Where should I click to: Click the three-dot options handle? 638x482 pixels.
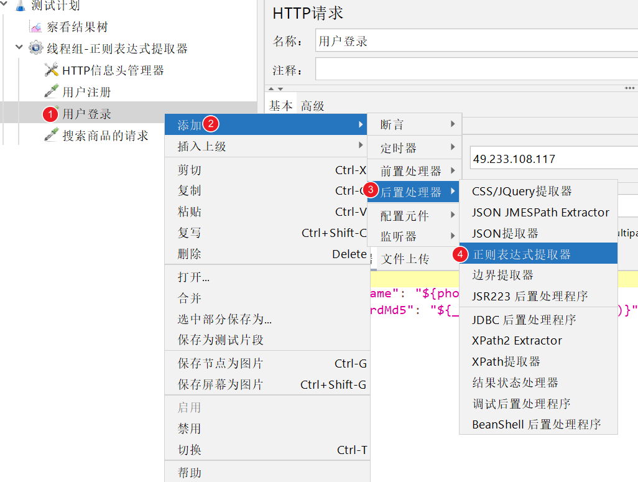point(629,88)
